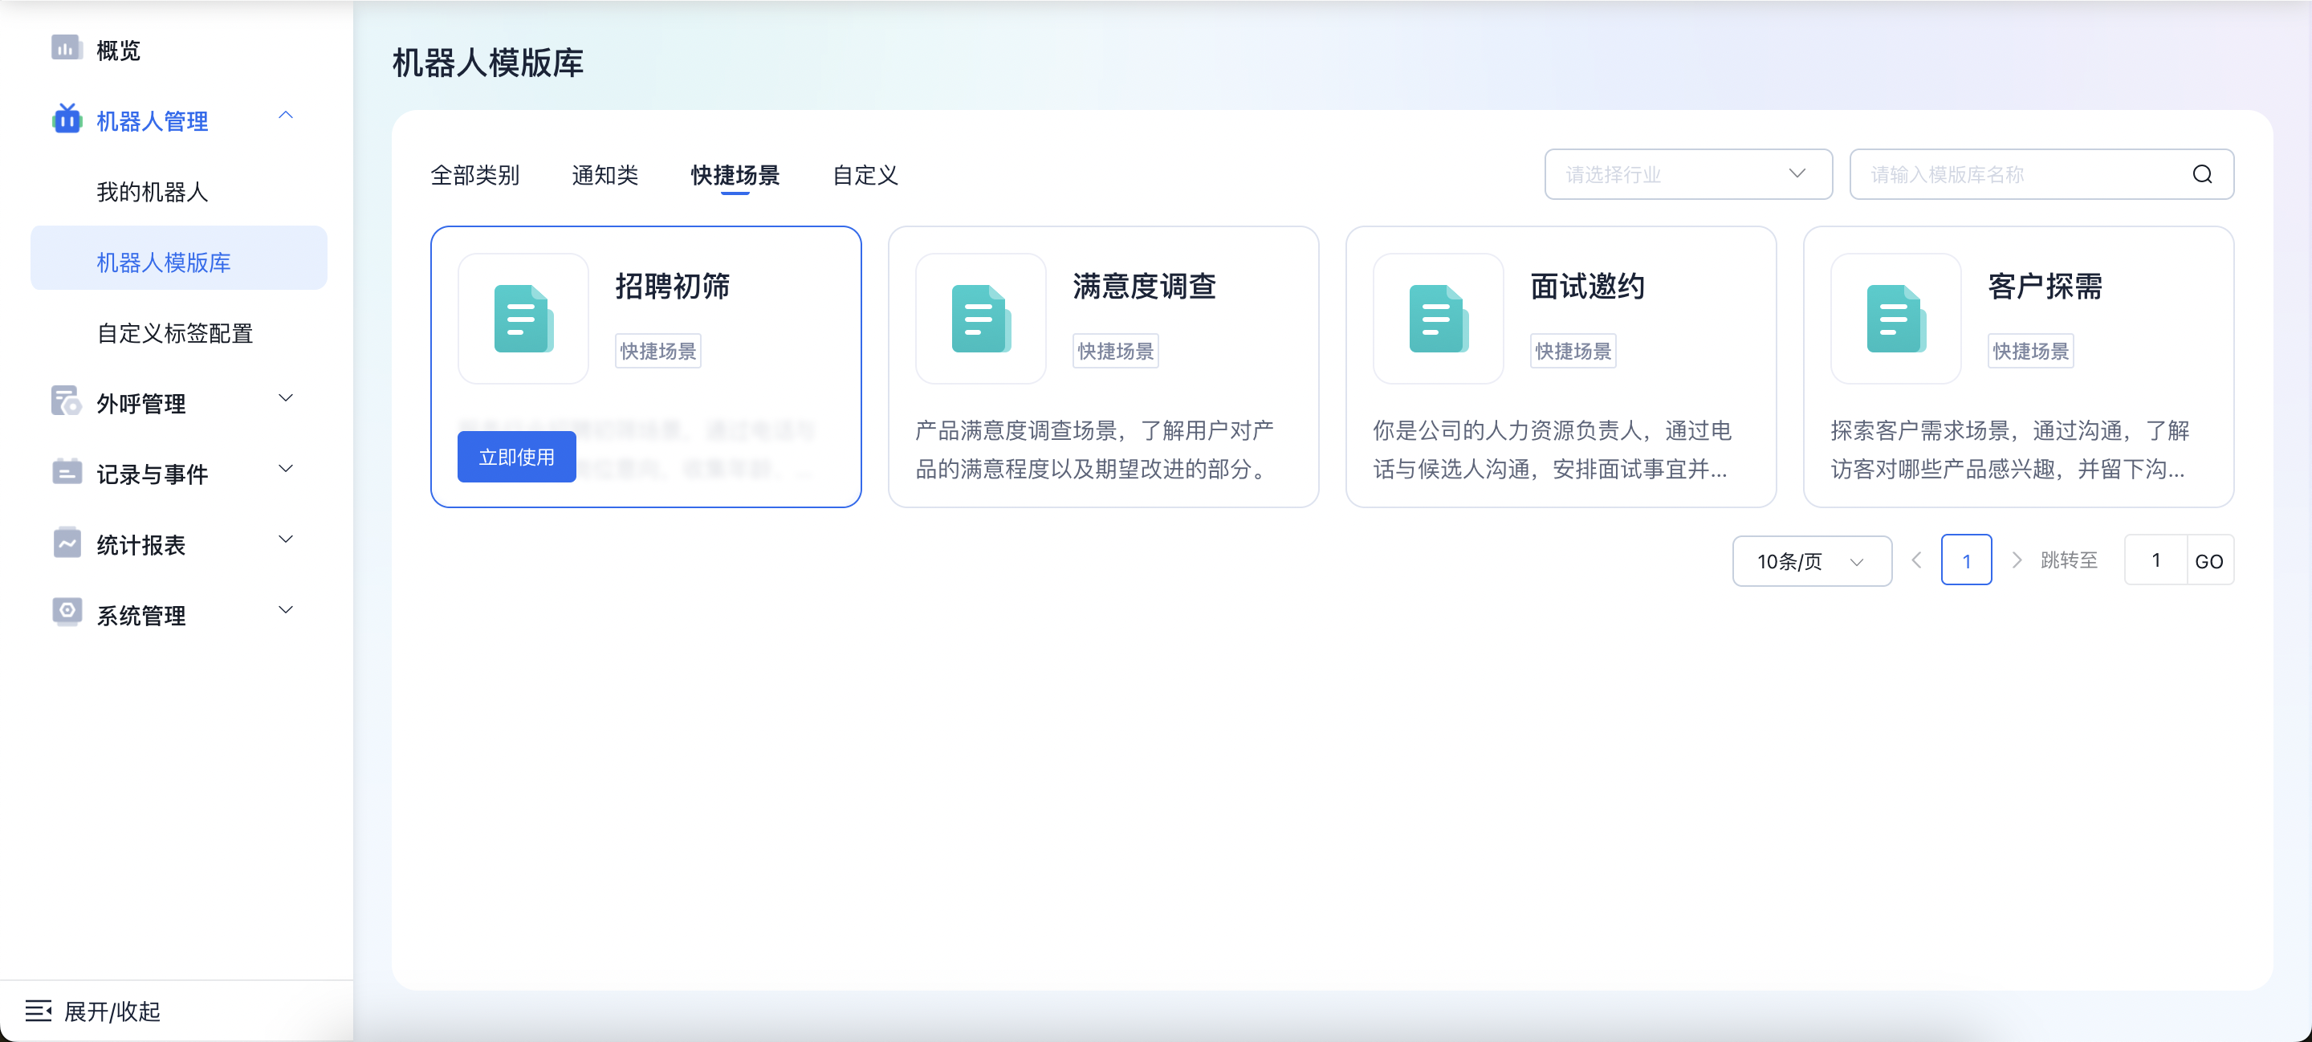This screenshot has height=1042, width=2312.
Task: Click the 概览 overview chart icon
Action: click(67, 47)
